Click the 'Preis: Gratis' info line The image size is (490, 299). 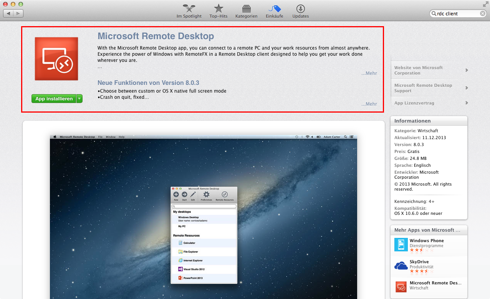coord(407,151)
